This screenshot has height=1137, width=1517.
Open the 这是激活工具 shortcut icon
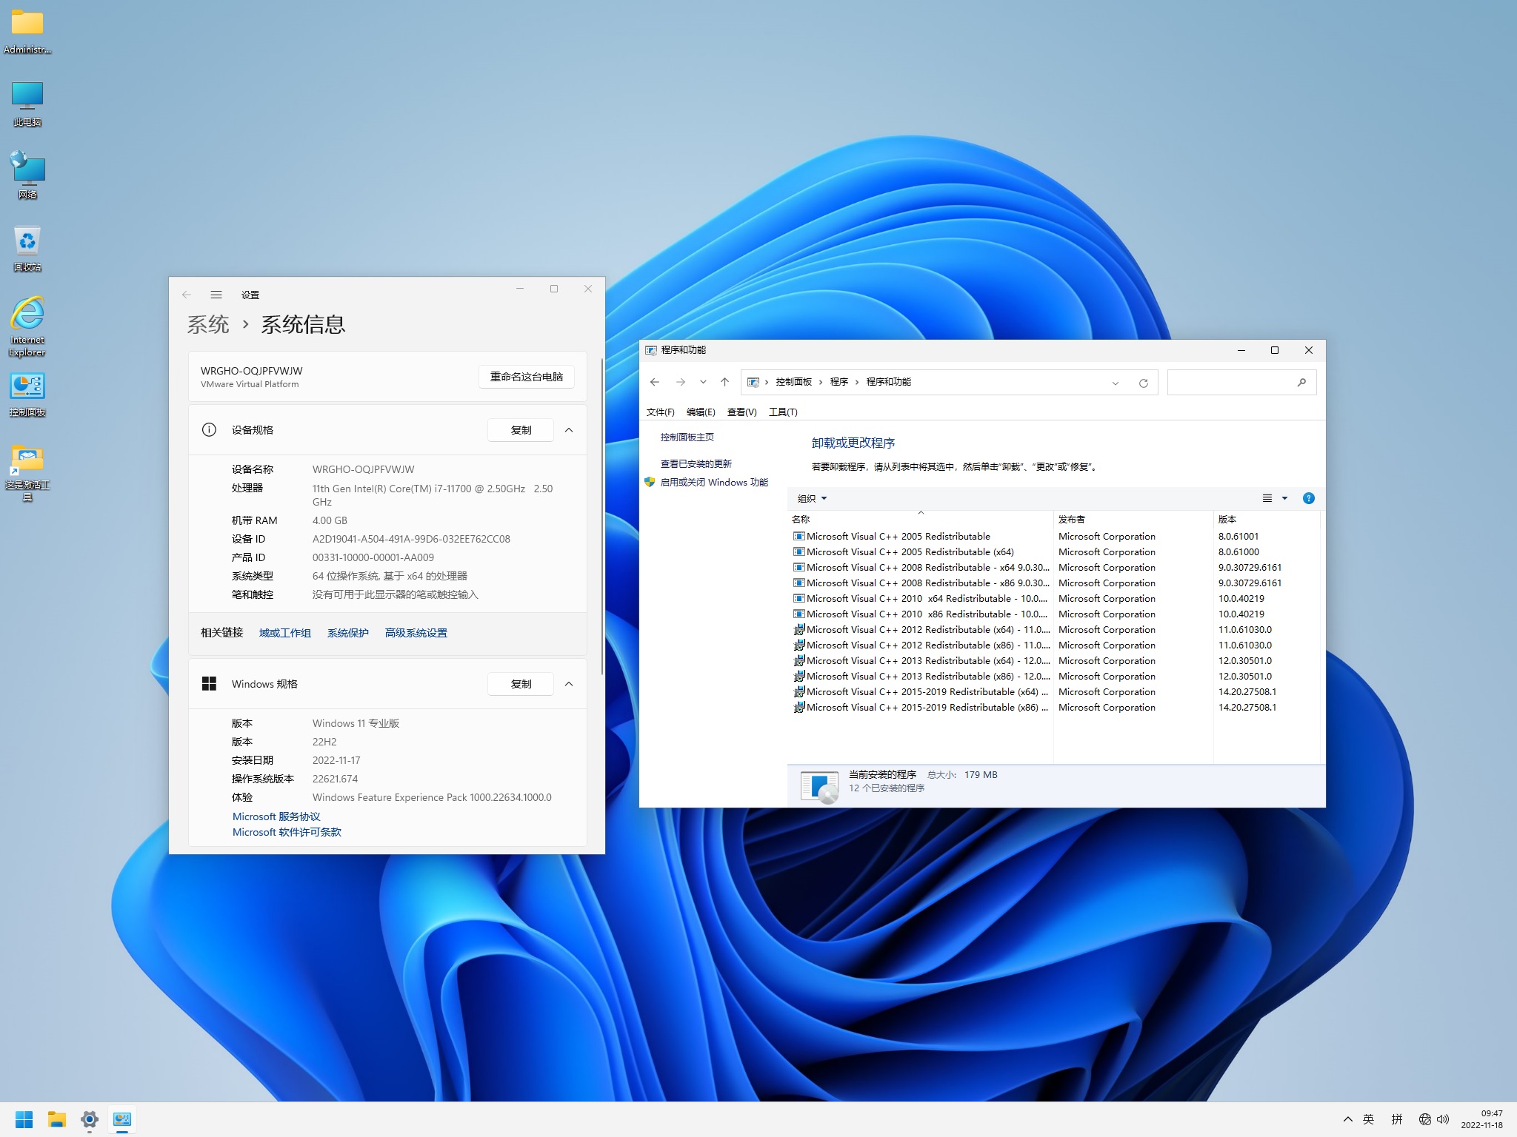(x=27, y=473)
